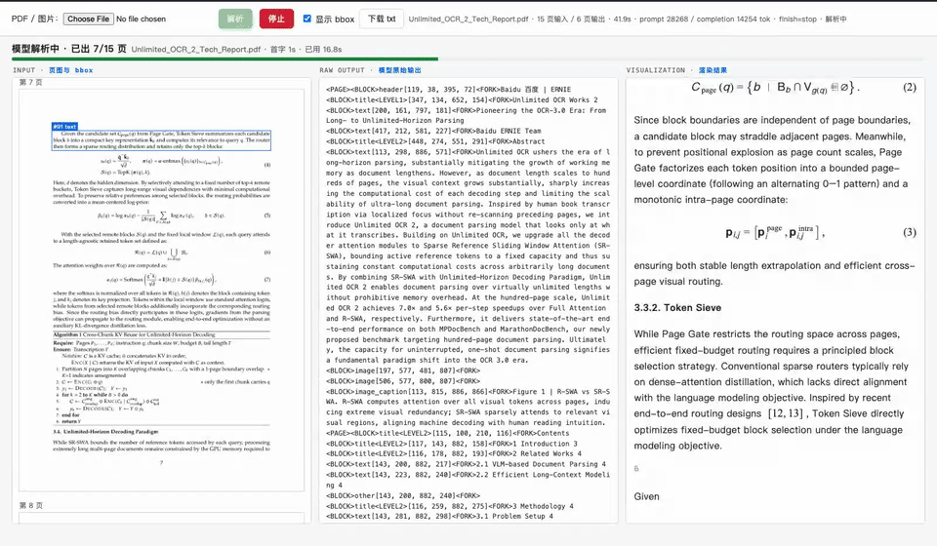Click the Choose File button

point(89,19)
